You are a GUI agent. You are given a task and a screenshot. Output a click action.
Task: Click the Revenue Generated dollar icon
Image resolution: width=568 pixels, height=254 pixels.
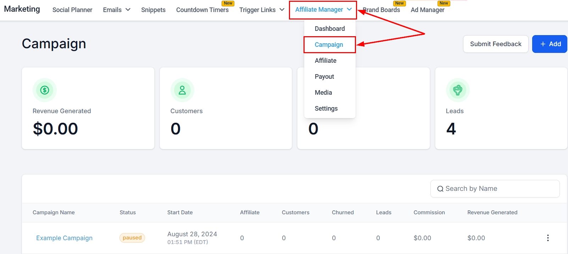click(x=45, y=90)
